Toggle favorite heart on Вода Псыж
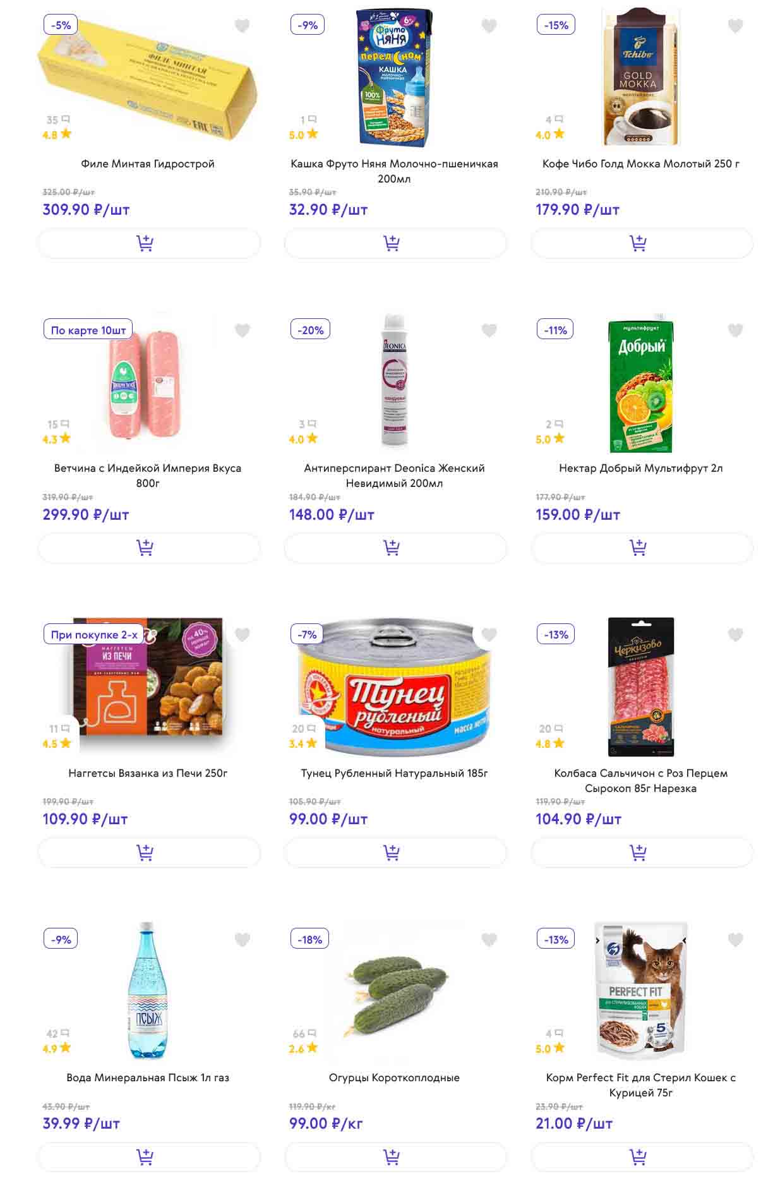This screenshot has height=1188, width=773. tap(243, 940)
